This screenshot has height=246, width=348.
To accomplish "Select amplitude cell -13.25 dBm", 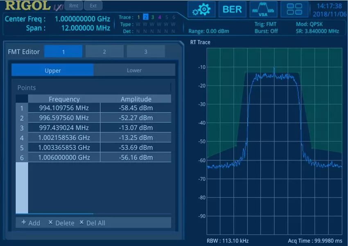I will [136, 138].
